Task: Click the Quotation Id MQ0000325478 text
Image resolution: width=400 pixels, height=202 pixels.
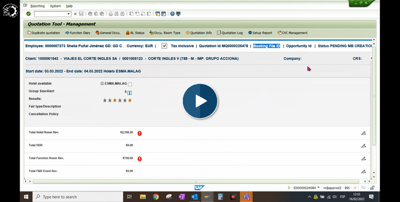Action: (x=223, y=46)
